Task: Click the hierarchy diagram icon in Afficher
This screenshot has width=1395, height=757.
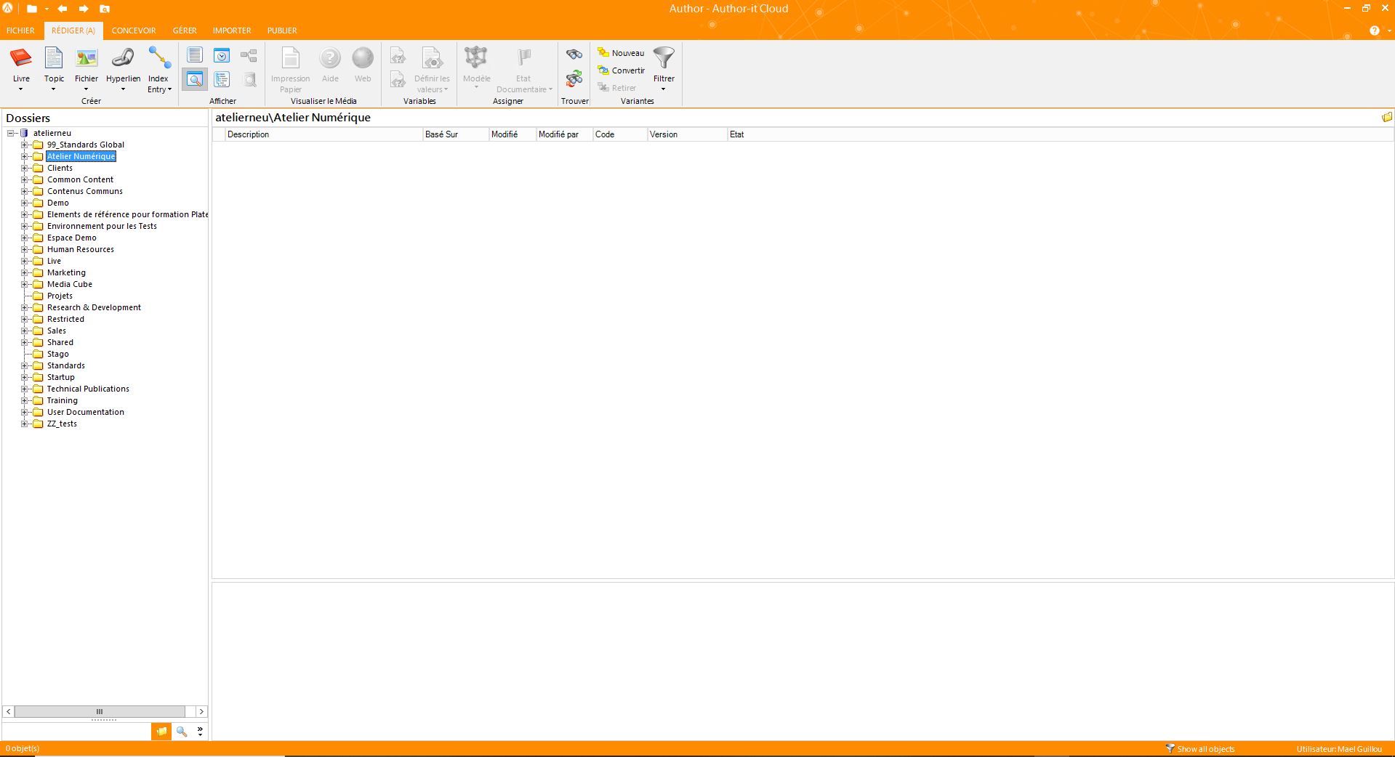Action: coord(249,55)
